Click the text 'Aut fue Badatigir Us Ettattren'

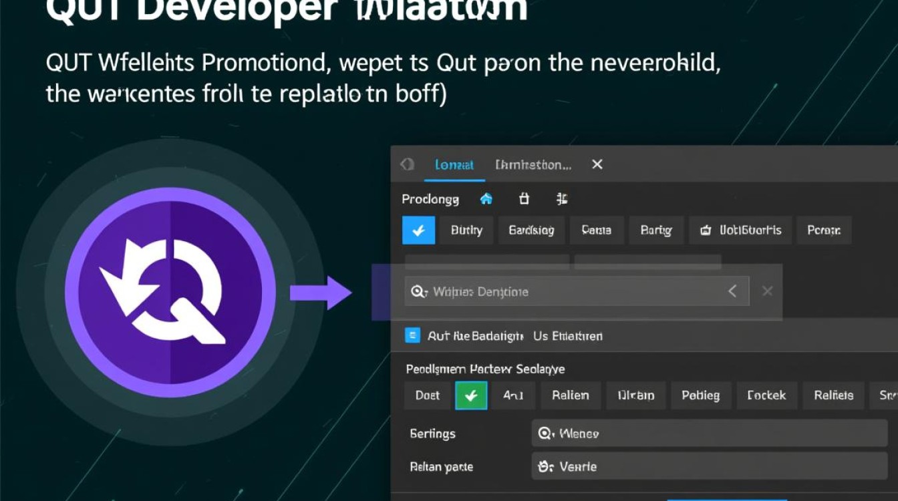(515, 335)
